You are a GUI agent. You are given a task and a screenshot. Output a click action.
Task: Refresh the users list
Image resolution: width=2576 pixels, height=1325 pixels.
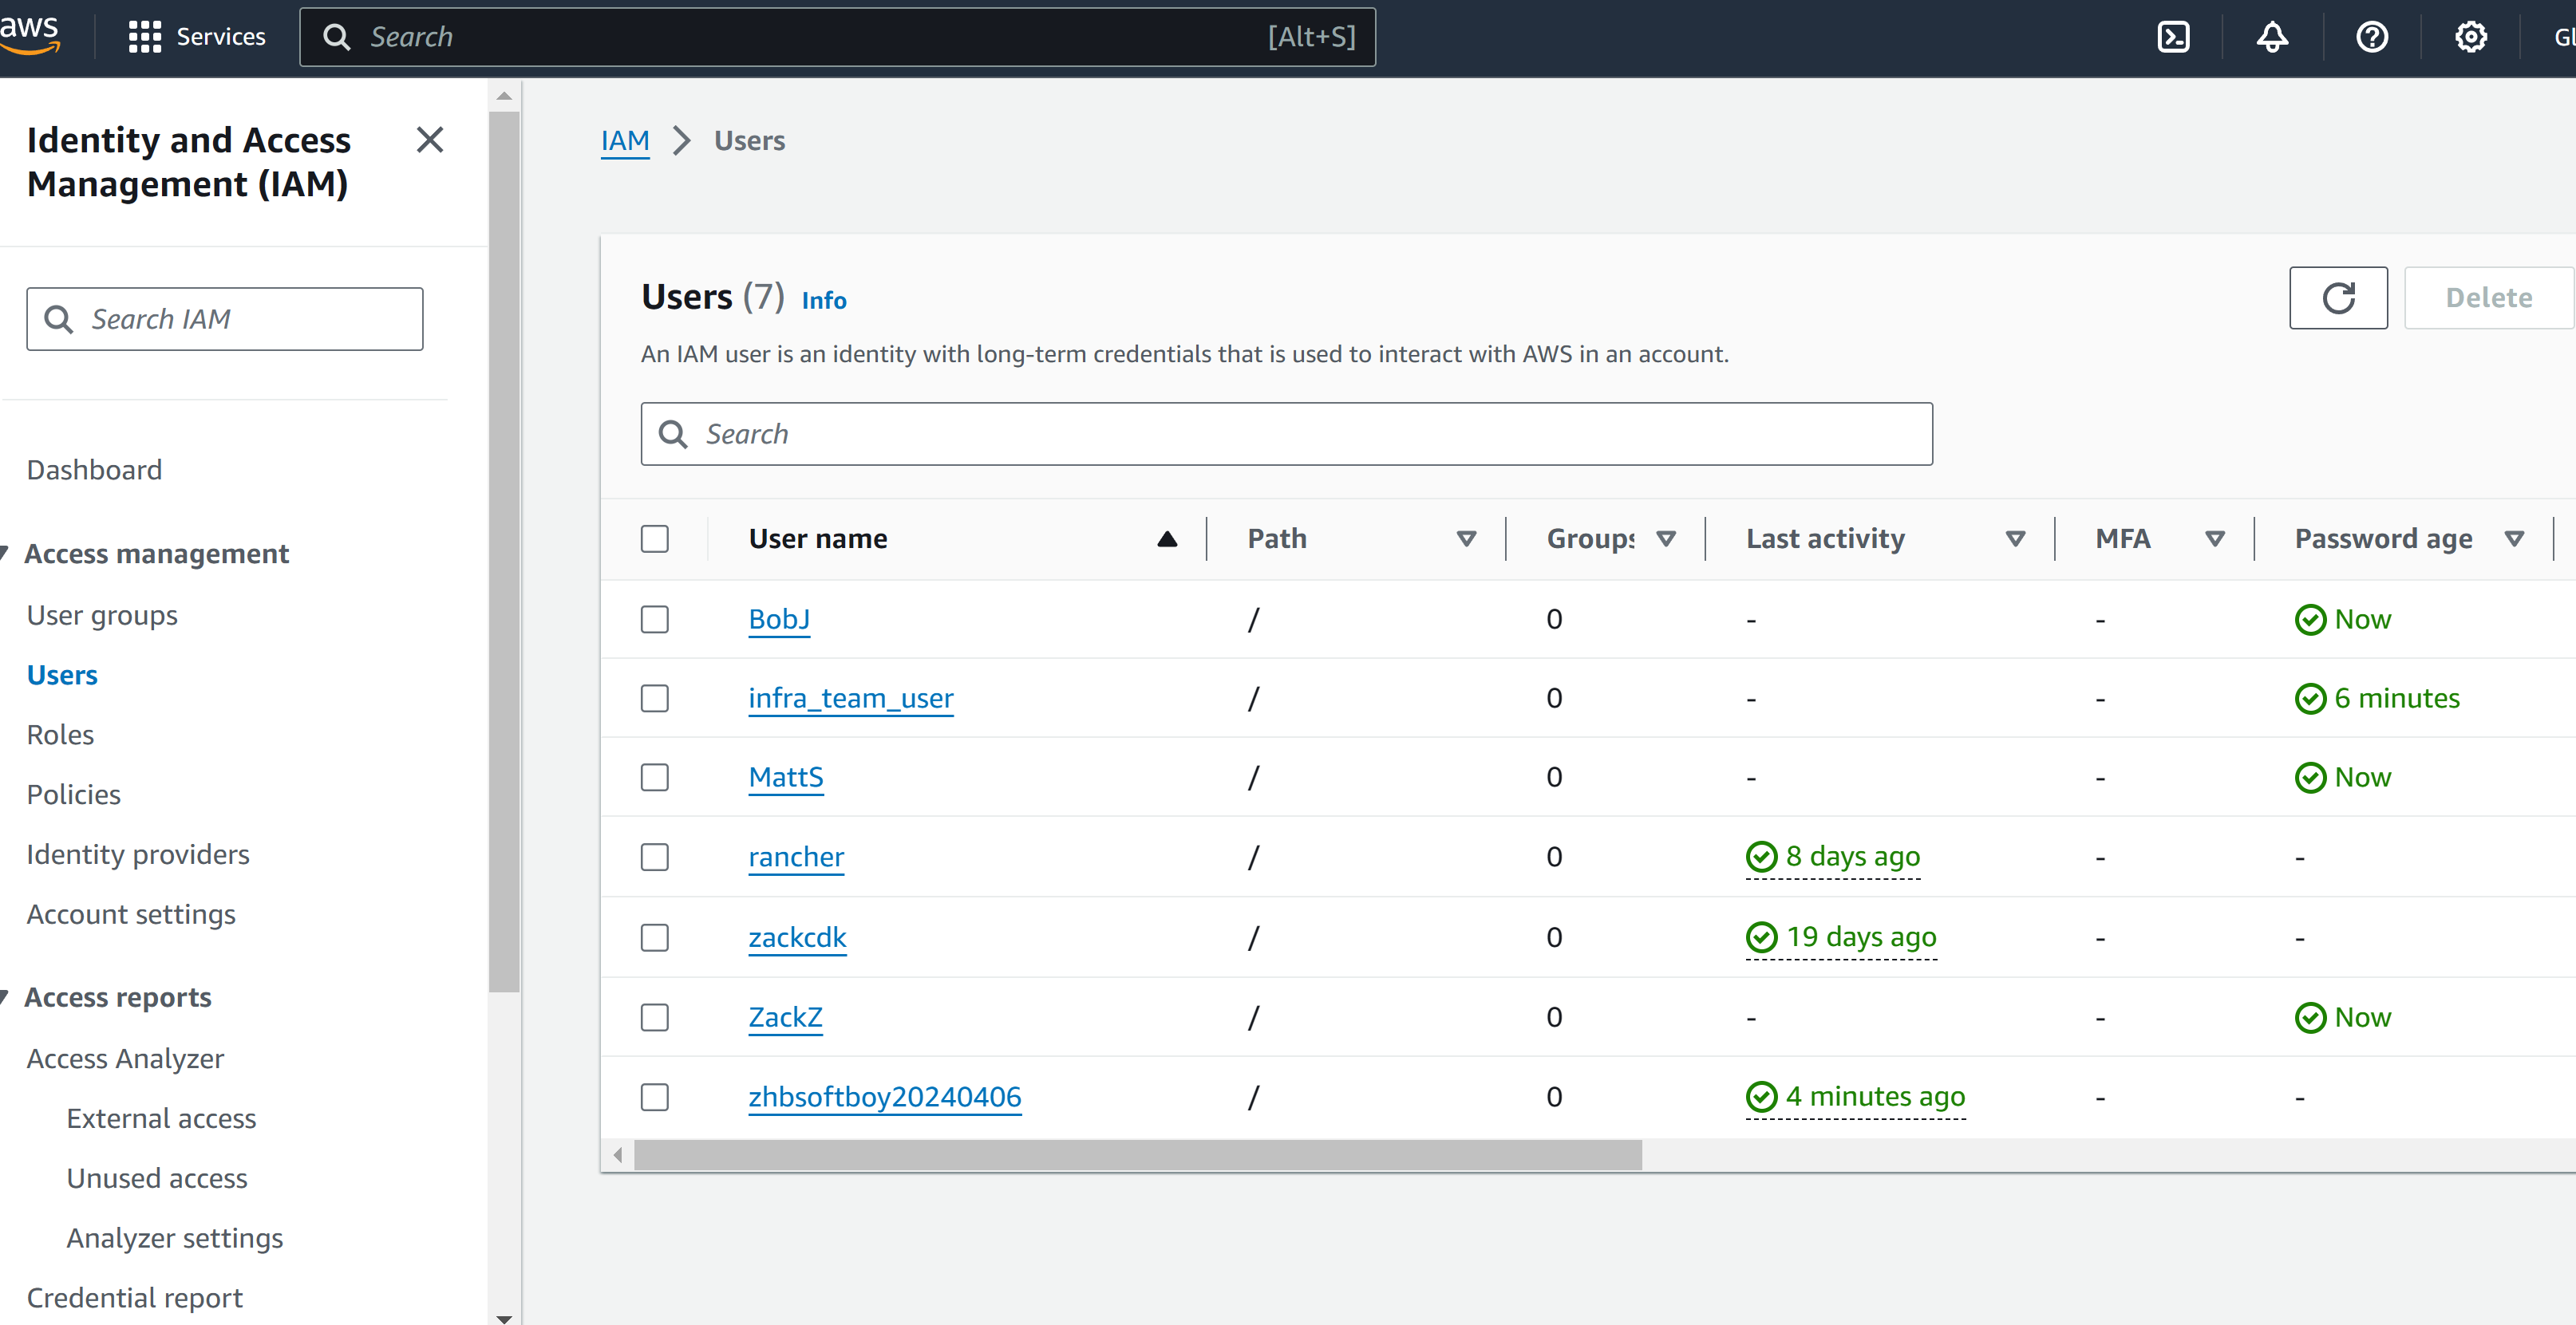tap(2338, 298)
